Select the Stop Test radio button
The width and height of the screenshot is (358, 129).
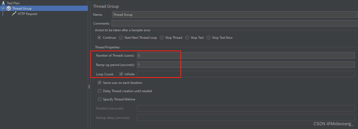[187, 38]
